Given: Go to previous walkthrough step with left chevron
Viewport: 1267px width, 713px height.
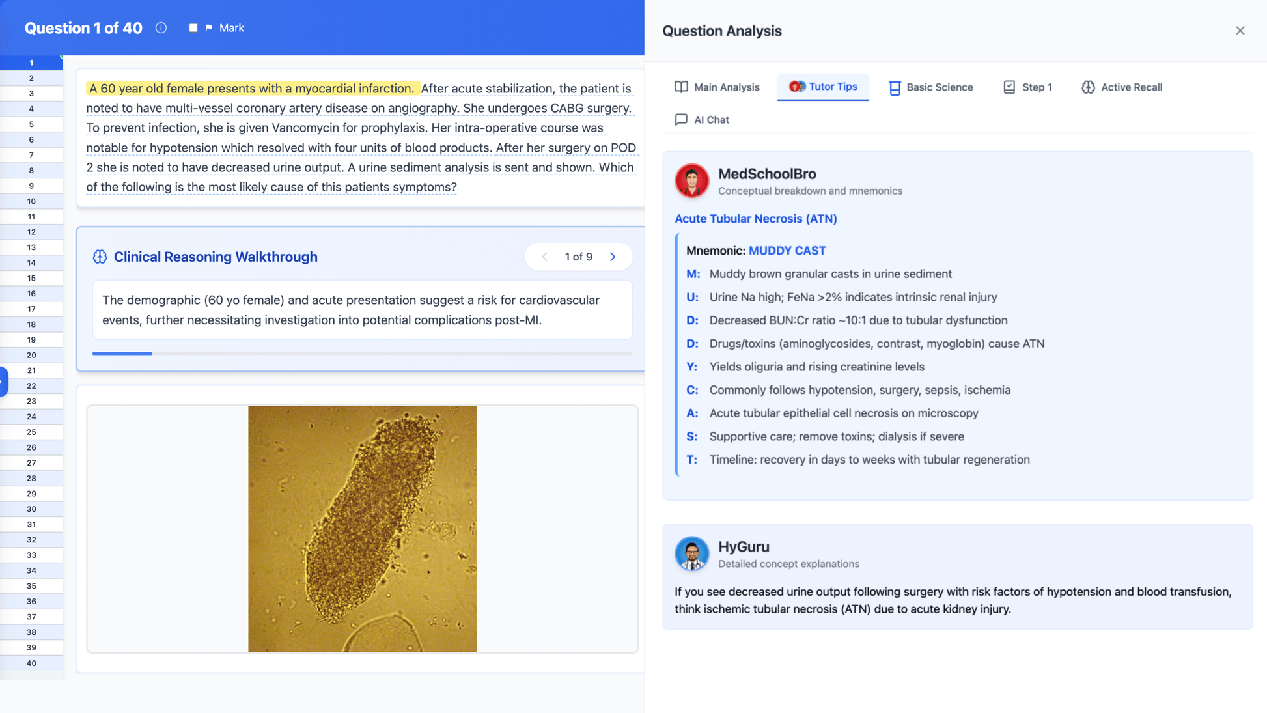Looking at the screenshot, I should (545, 257).
